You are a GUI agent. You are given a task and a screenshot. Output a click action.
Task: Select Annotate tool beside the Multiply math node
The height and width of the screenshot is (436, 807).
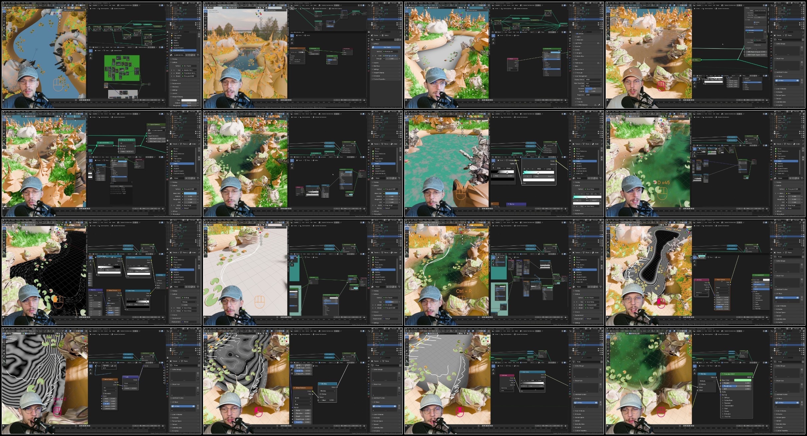(x=695, y=370)
